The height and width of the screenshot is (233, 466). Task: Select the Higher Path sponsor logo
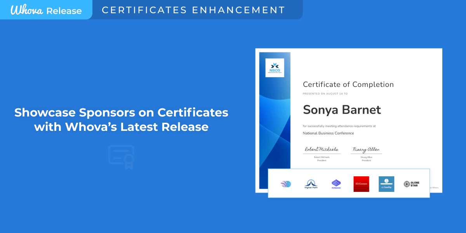(x=311, y=184)
